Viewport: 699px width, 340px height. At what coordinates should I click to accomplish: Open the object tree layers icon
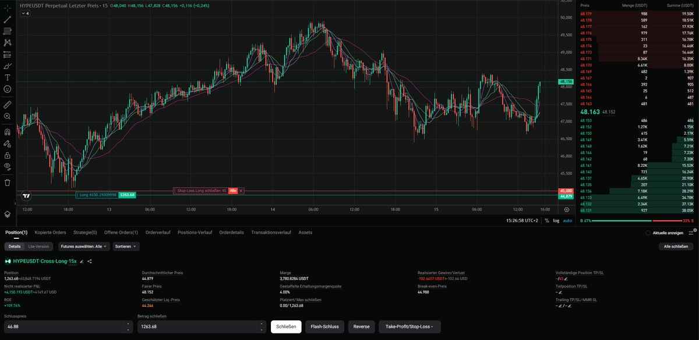[7, 214]
